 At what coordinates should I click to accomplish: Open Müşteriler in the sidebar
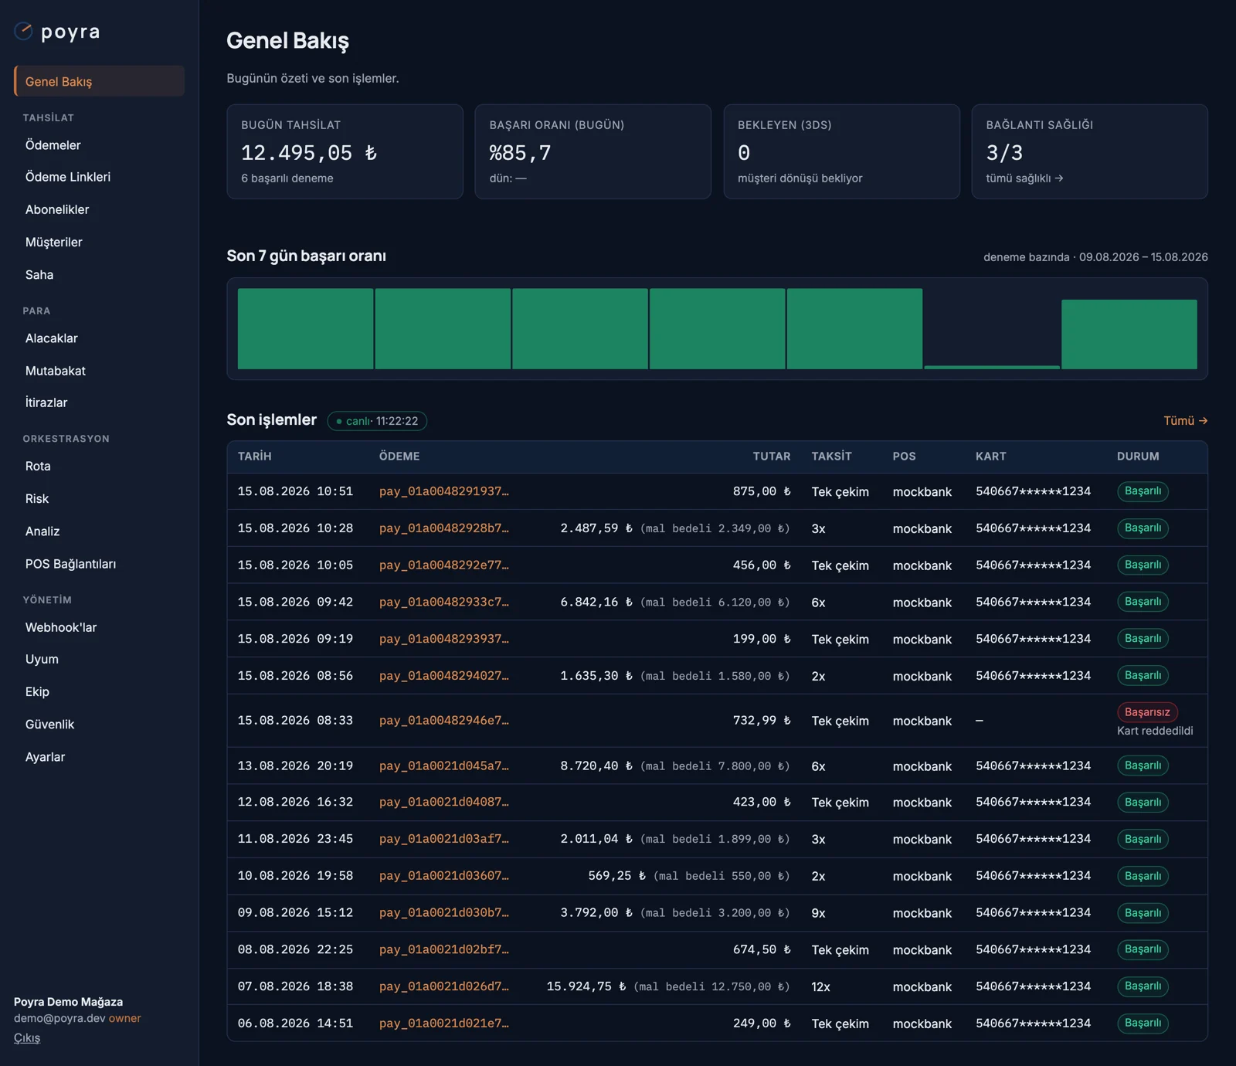[x=53, y=242]
